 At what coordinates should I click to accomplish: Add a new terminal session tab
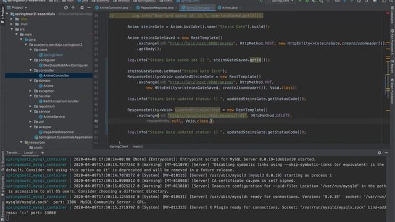coord(43,153)
